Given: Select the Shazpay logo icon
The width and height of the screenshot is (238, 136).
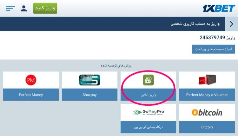Looking at the screenshot, I should 89,80.
